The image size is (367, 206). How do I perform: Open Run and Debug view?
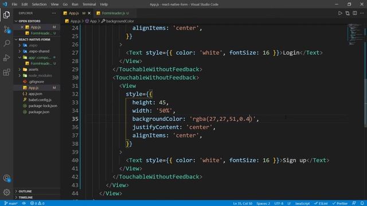[x=6, y=57]
